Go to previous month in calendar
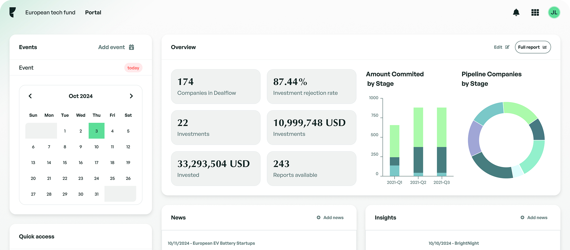The height and width of the screenshot is (250, 570). [x=30, y=96]
